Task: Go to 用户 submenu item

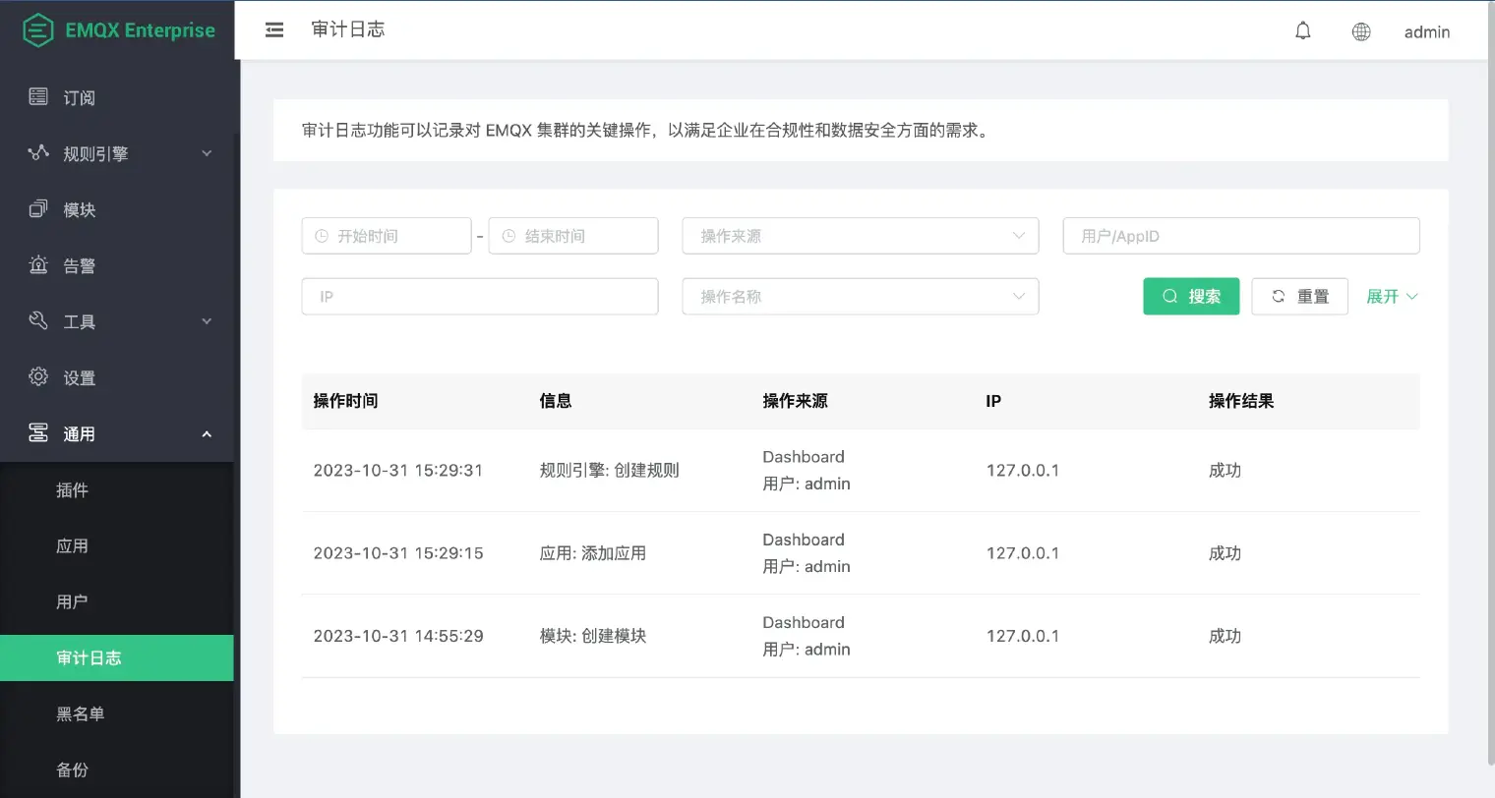Action: point(117,601)
